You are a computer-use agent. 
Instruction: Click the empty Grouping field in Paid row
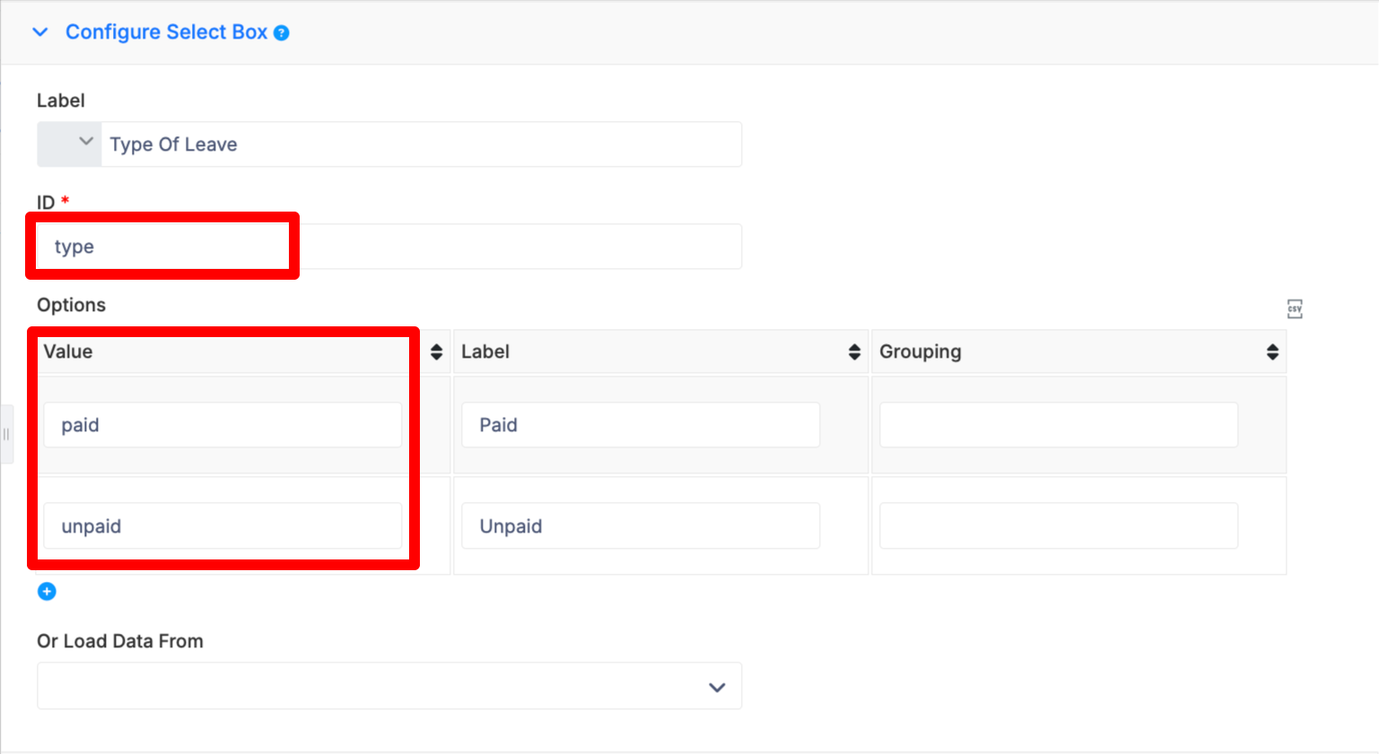1059,425
